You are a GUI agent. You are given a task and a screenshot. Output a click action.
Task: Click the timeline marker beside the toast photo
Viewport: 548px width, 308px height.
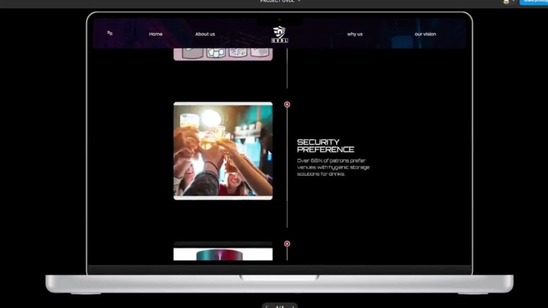click(x=287, y=104)
